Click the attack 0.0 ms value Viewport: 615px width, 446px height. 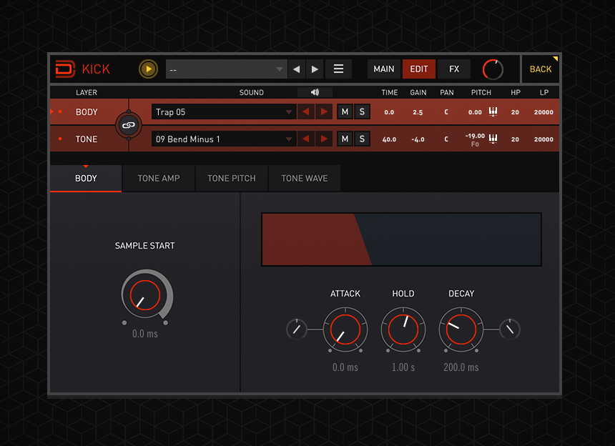[345, 367]
